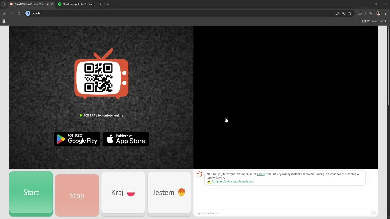Screen dimensions: 390x219
Task: Close the OmeTV Video Chat tab
Action: pos(52,4)
